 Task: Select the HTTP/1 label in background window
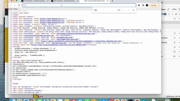[x=174, y=9]
